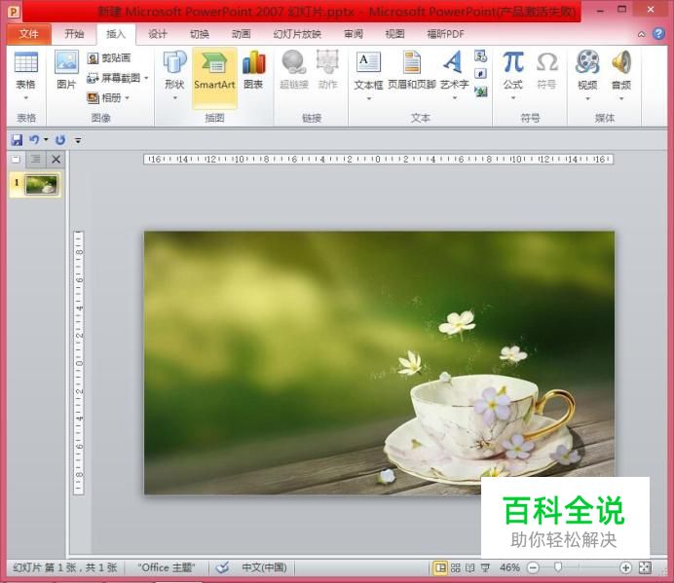Switch to Reading view

point(470,567)
